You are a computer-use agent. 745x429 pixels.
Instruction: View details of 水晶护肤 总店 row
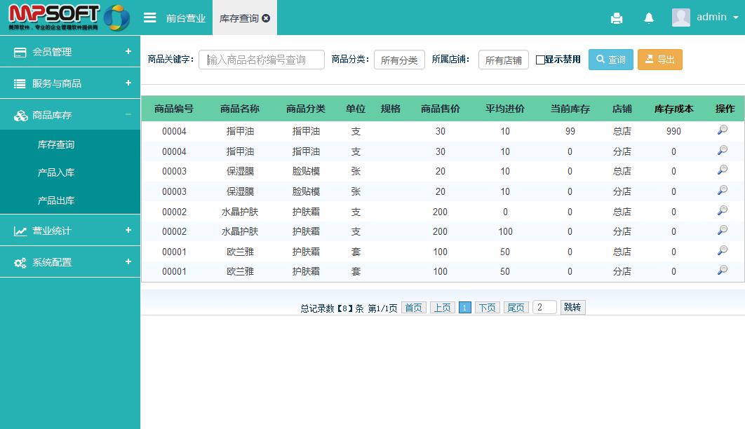point(722,211)
